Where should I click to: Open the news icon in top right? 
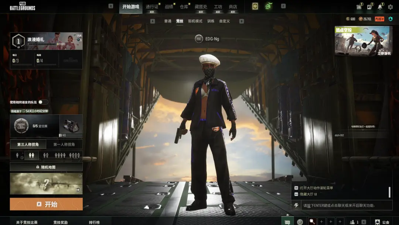click(x=369, y=7)
